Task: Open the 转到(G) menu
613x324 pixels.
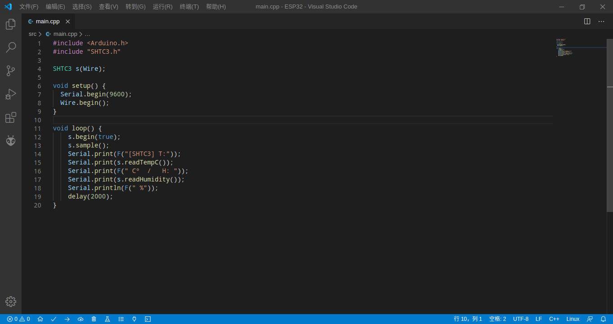Action: click(136, 7)
